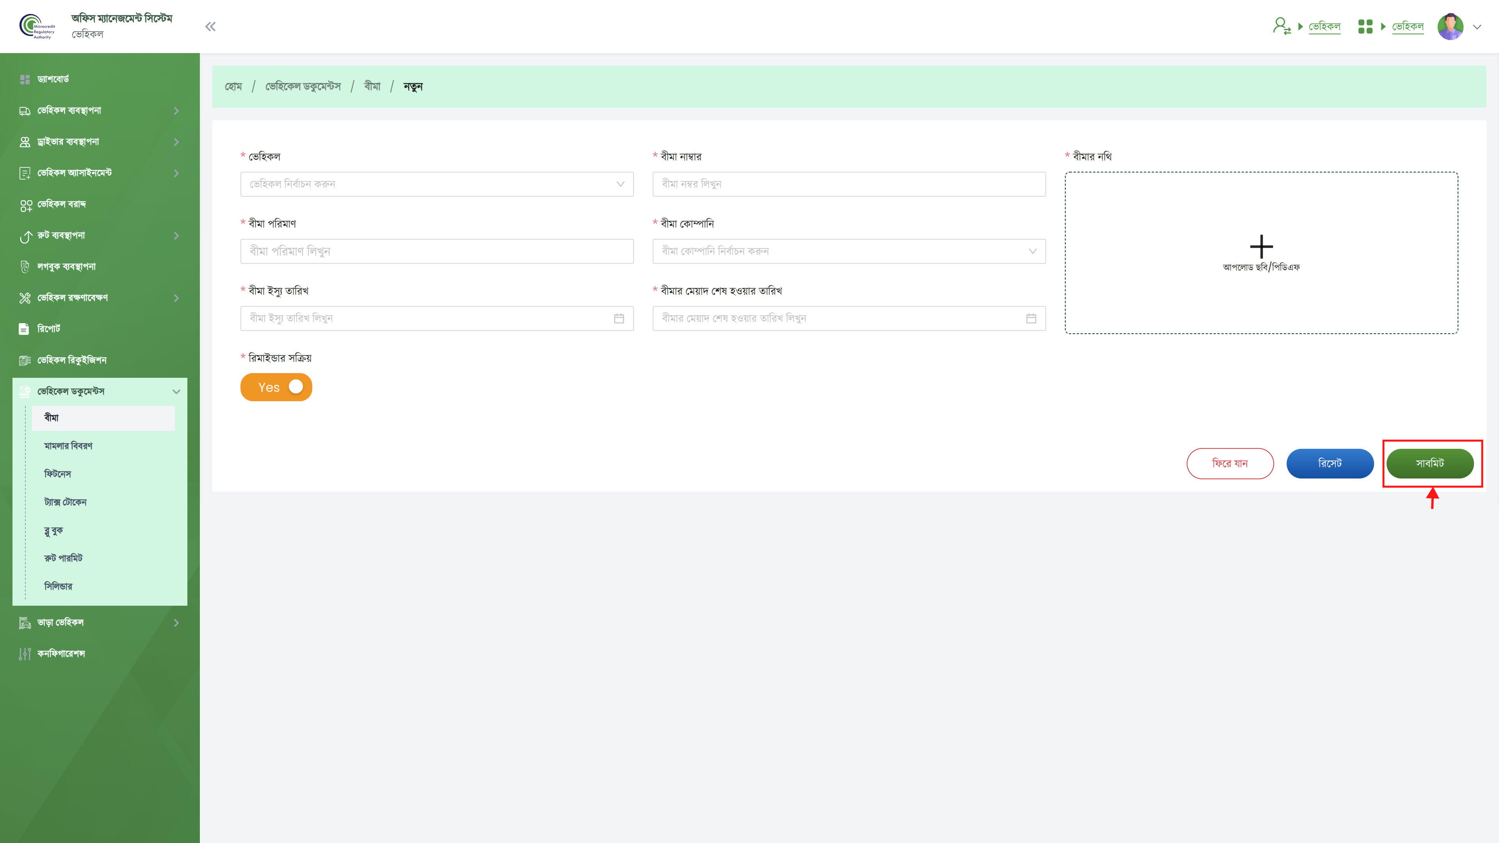Open ভেহিকল রিকুইজিশন menu label
Image resolution: width=1499 pixels, height=843 pixels.
coord(71,360)
